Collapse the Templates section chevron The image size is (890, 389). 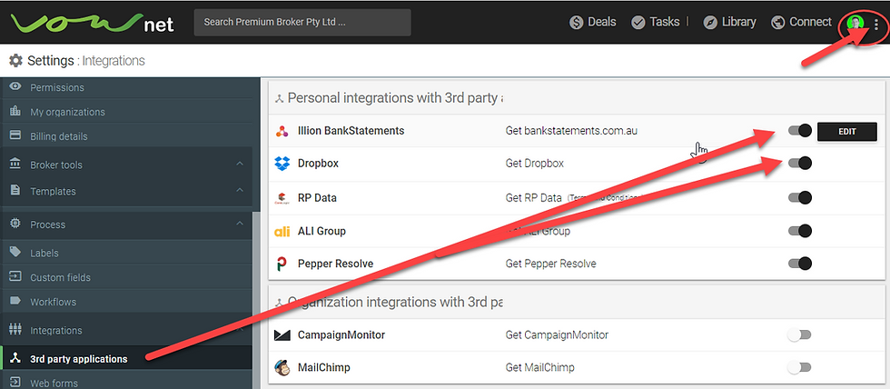pyautogui.click(x=240, y=190)
